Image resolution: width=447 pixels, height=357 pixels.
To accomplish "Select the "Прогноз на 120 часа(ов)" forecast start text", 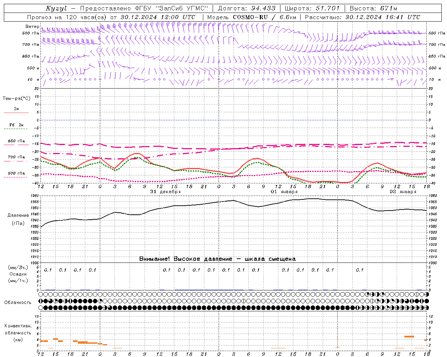I will [67, 17].
